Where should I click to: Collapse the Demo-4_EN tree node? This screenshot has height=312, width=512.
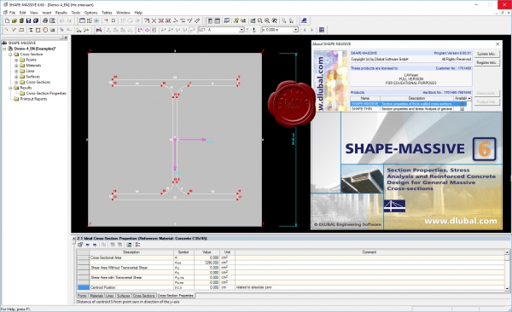[4, 49]
